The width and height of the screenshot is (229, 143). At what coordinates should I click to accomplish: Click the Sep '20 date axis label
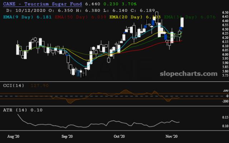[67, 136]
